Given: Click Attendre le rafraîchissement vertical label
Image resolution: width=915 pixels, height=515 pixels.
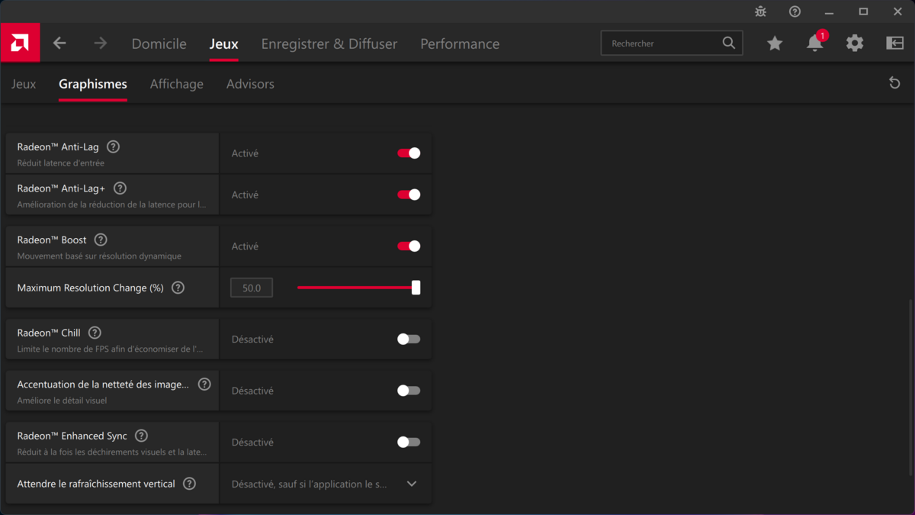Looking at the screenshot, I should [x=96, y=484].
